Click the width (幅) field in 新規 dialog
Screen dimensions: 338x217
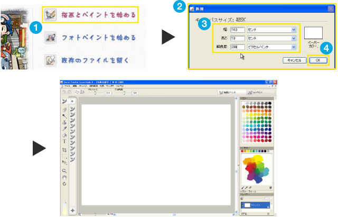[238, 30]
